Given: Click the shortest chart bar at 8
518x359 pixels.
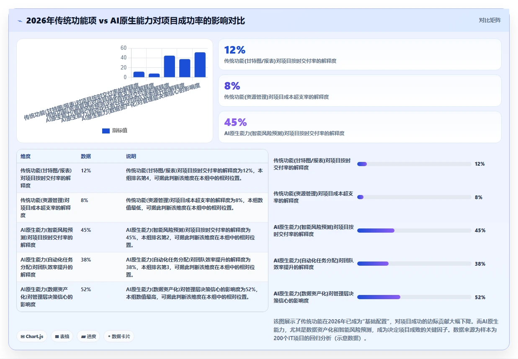Looking at the screenshot, I should click(154, 75).
